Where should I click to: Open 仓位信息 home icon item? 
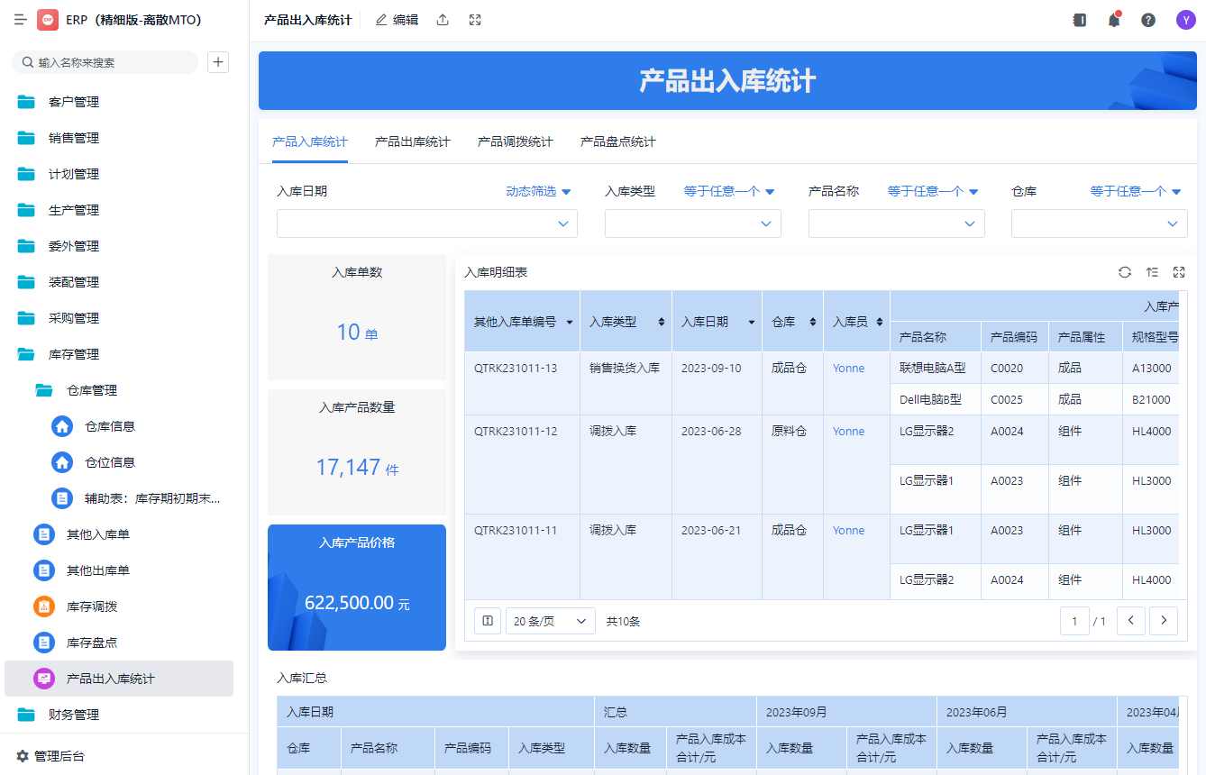coord(119,462)
